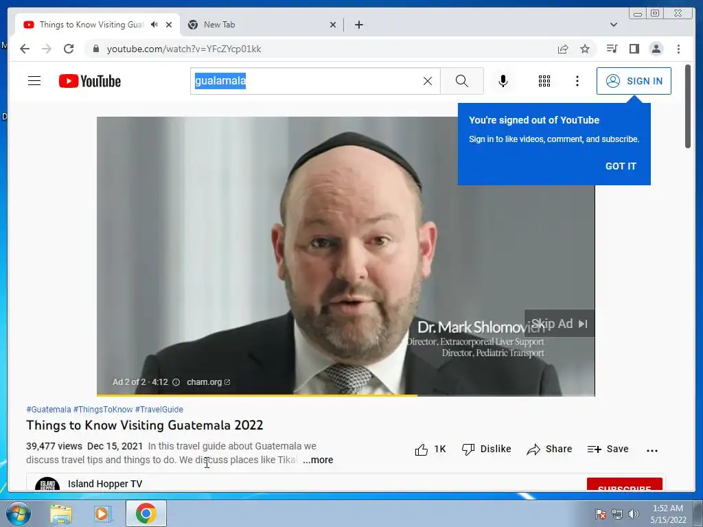Open media controls icon
The image size is (703, 527).
pyautogui.click(x=612, y=49)
